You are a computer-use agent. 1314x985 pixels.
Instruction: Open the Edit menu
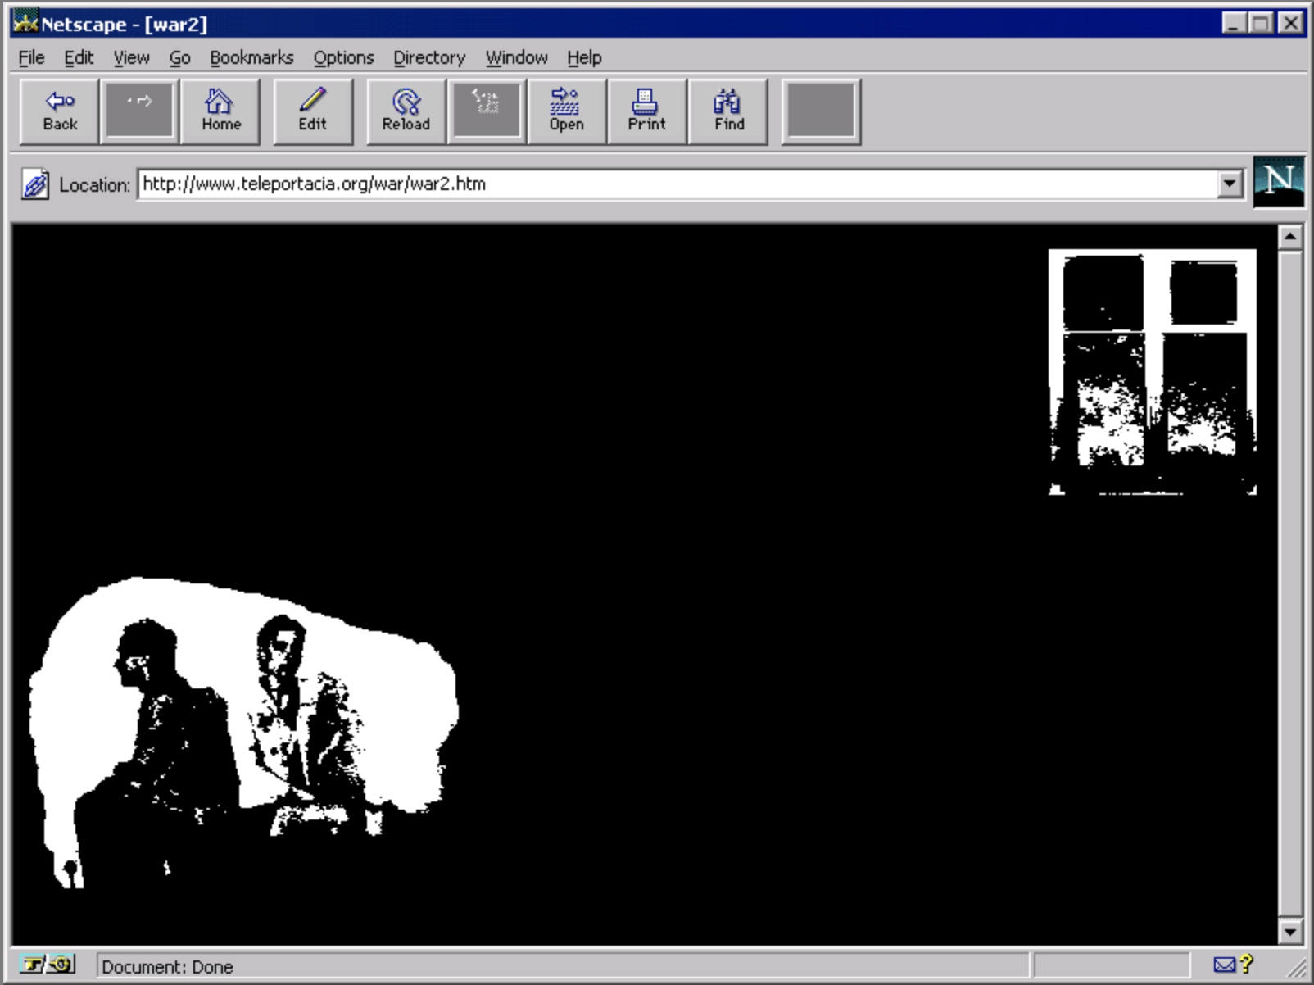[79, 57]
